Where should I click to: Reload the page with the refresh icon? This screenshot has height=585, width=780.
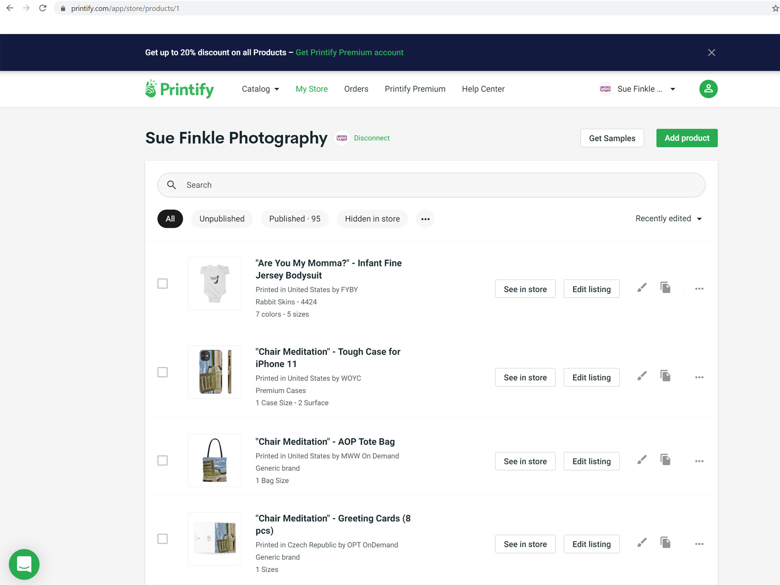(x=42, y=8)
